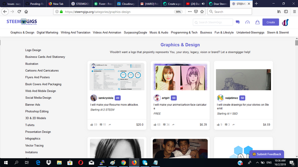Share iamkrystela's resume gig

(x=110, y=125)
